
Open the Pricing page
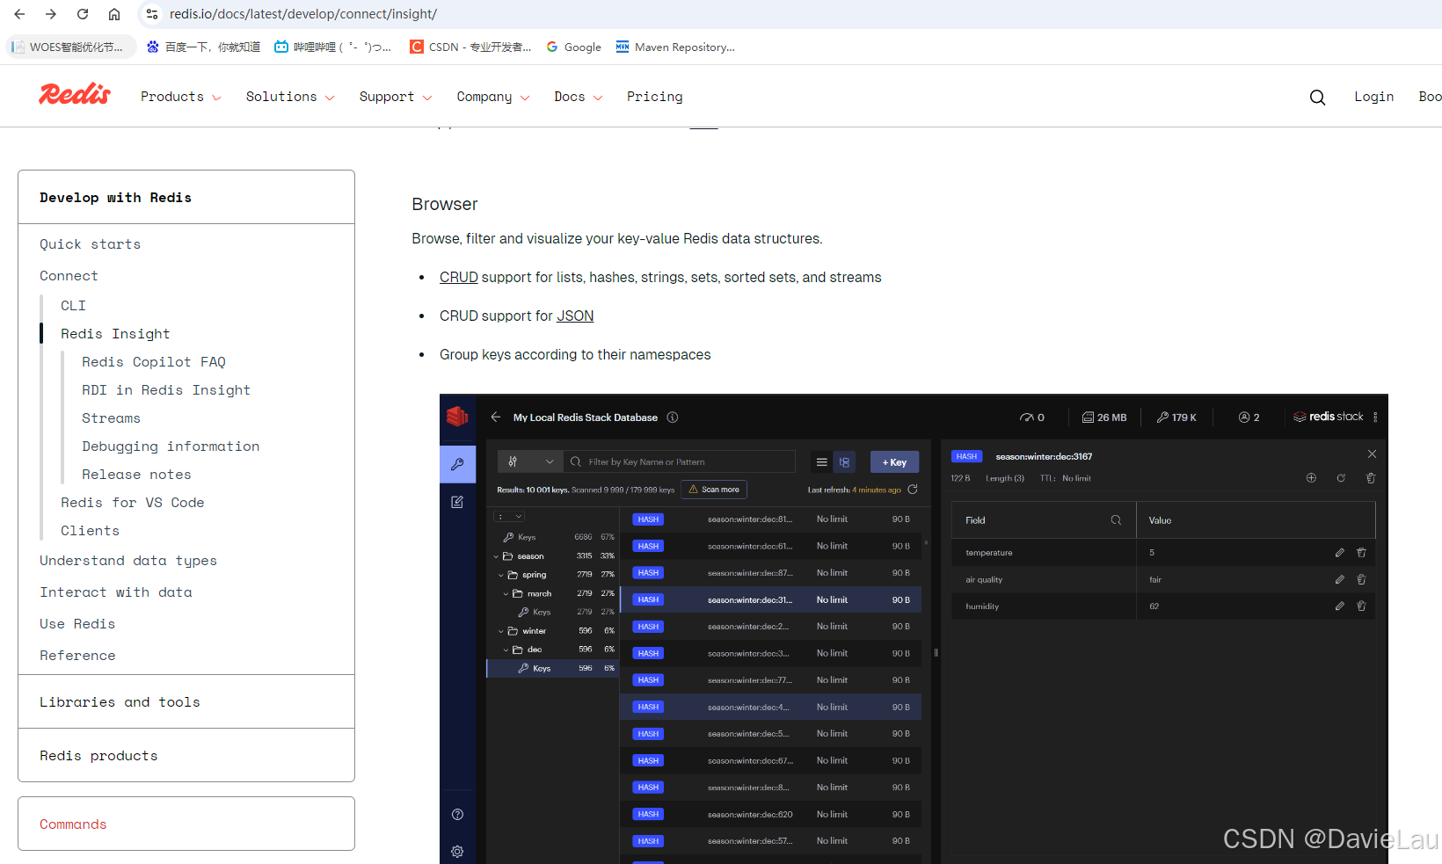(x=655, y=97)
